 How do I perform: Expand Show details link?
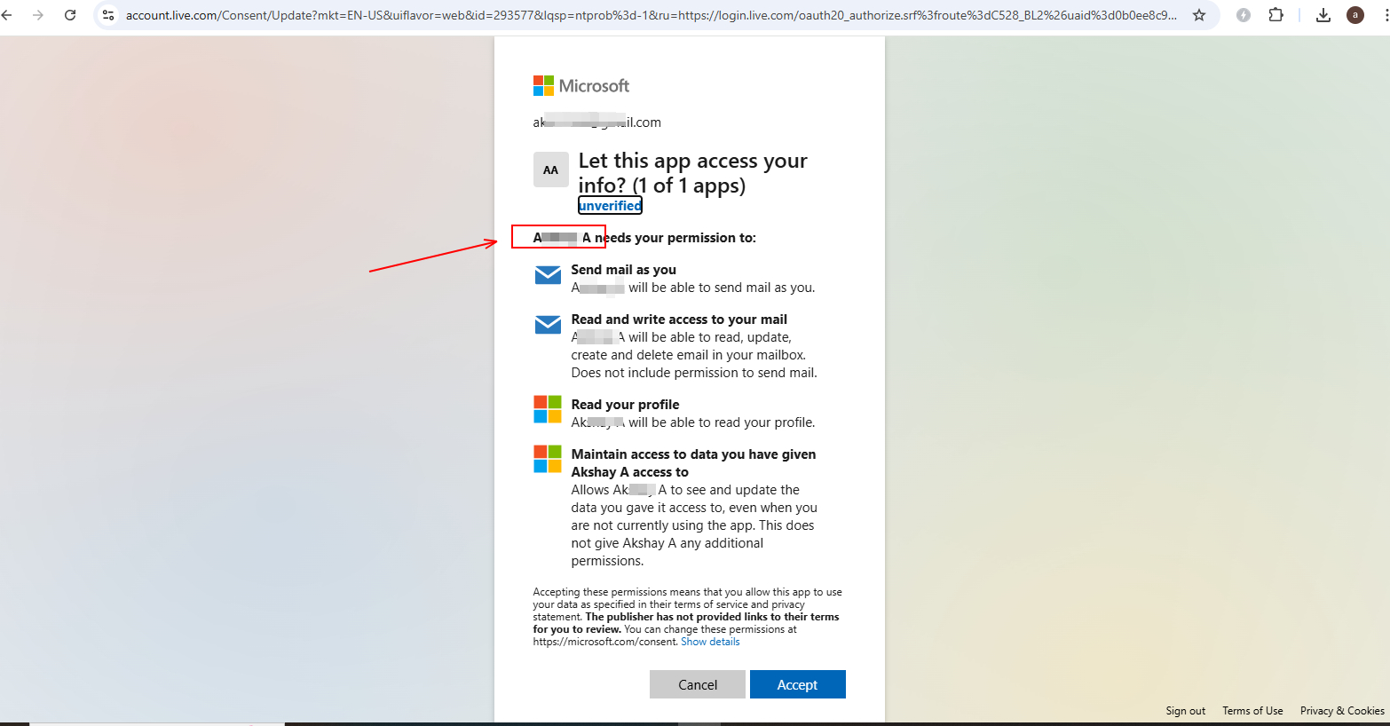coord(710,642)
